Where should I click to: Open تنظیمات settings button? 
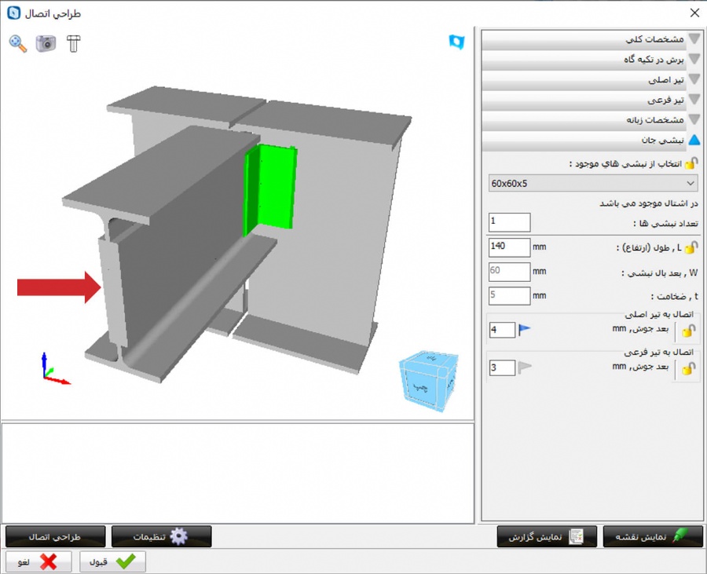(x=161, y=536)
